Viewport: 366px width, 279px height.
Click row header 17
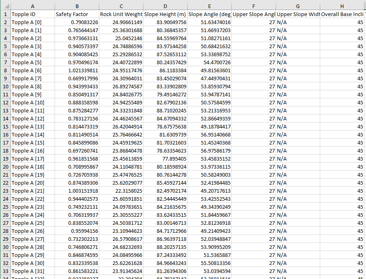(5, 143)
